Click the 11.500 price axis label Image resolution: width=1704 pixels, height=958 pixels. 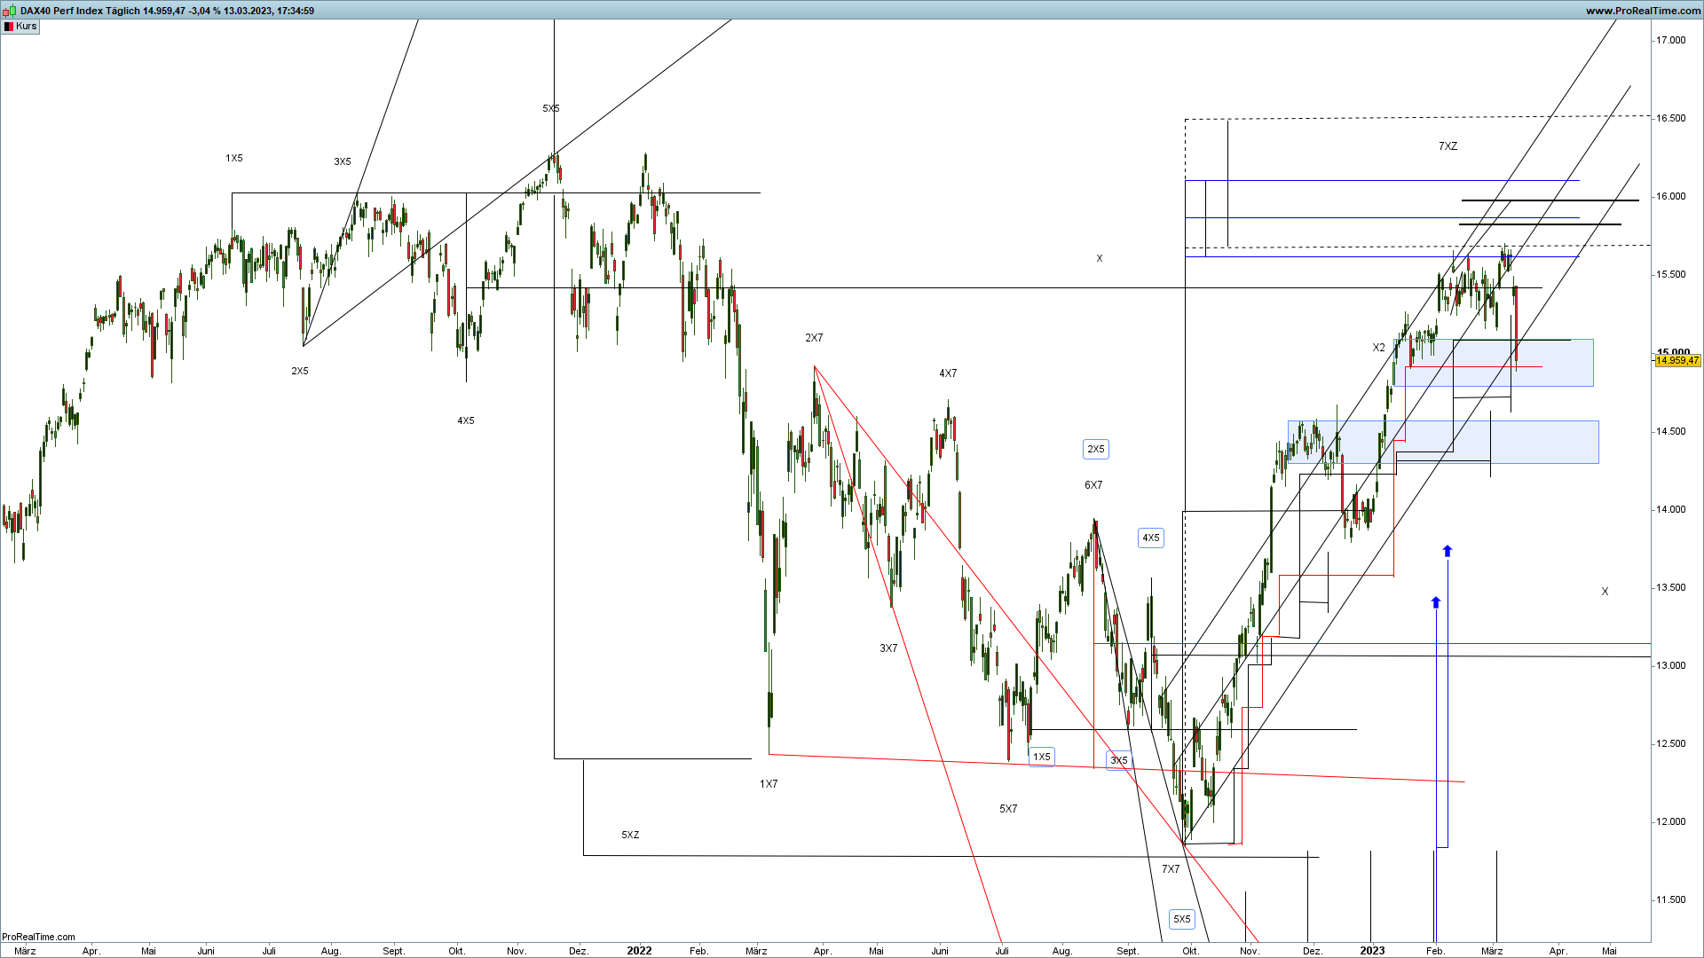(x=1670, y=899)
